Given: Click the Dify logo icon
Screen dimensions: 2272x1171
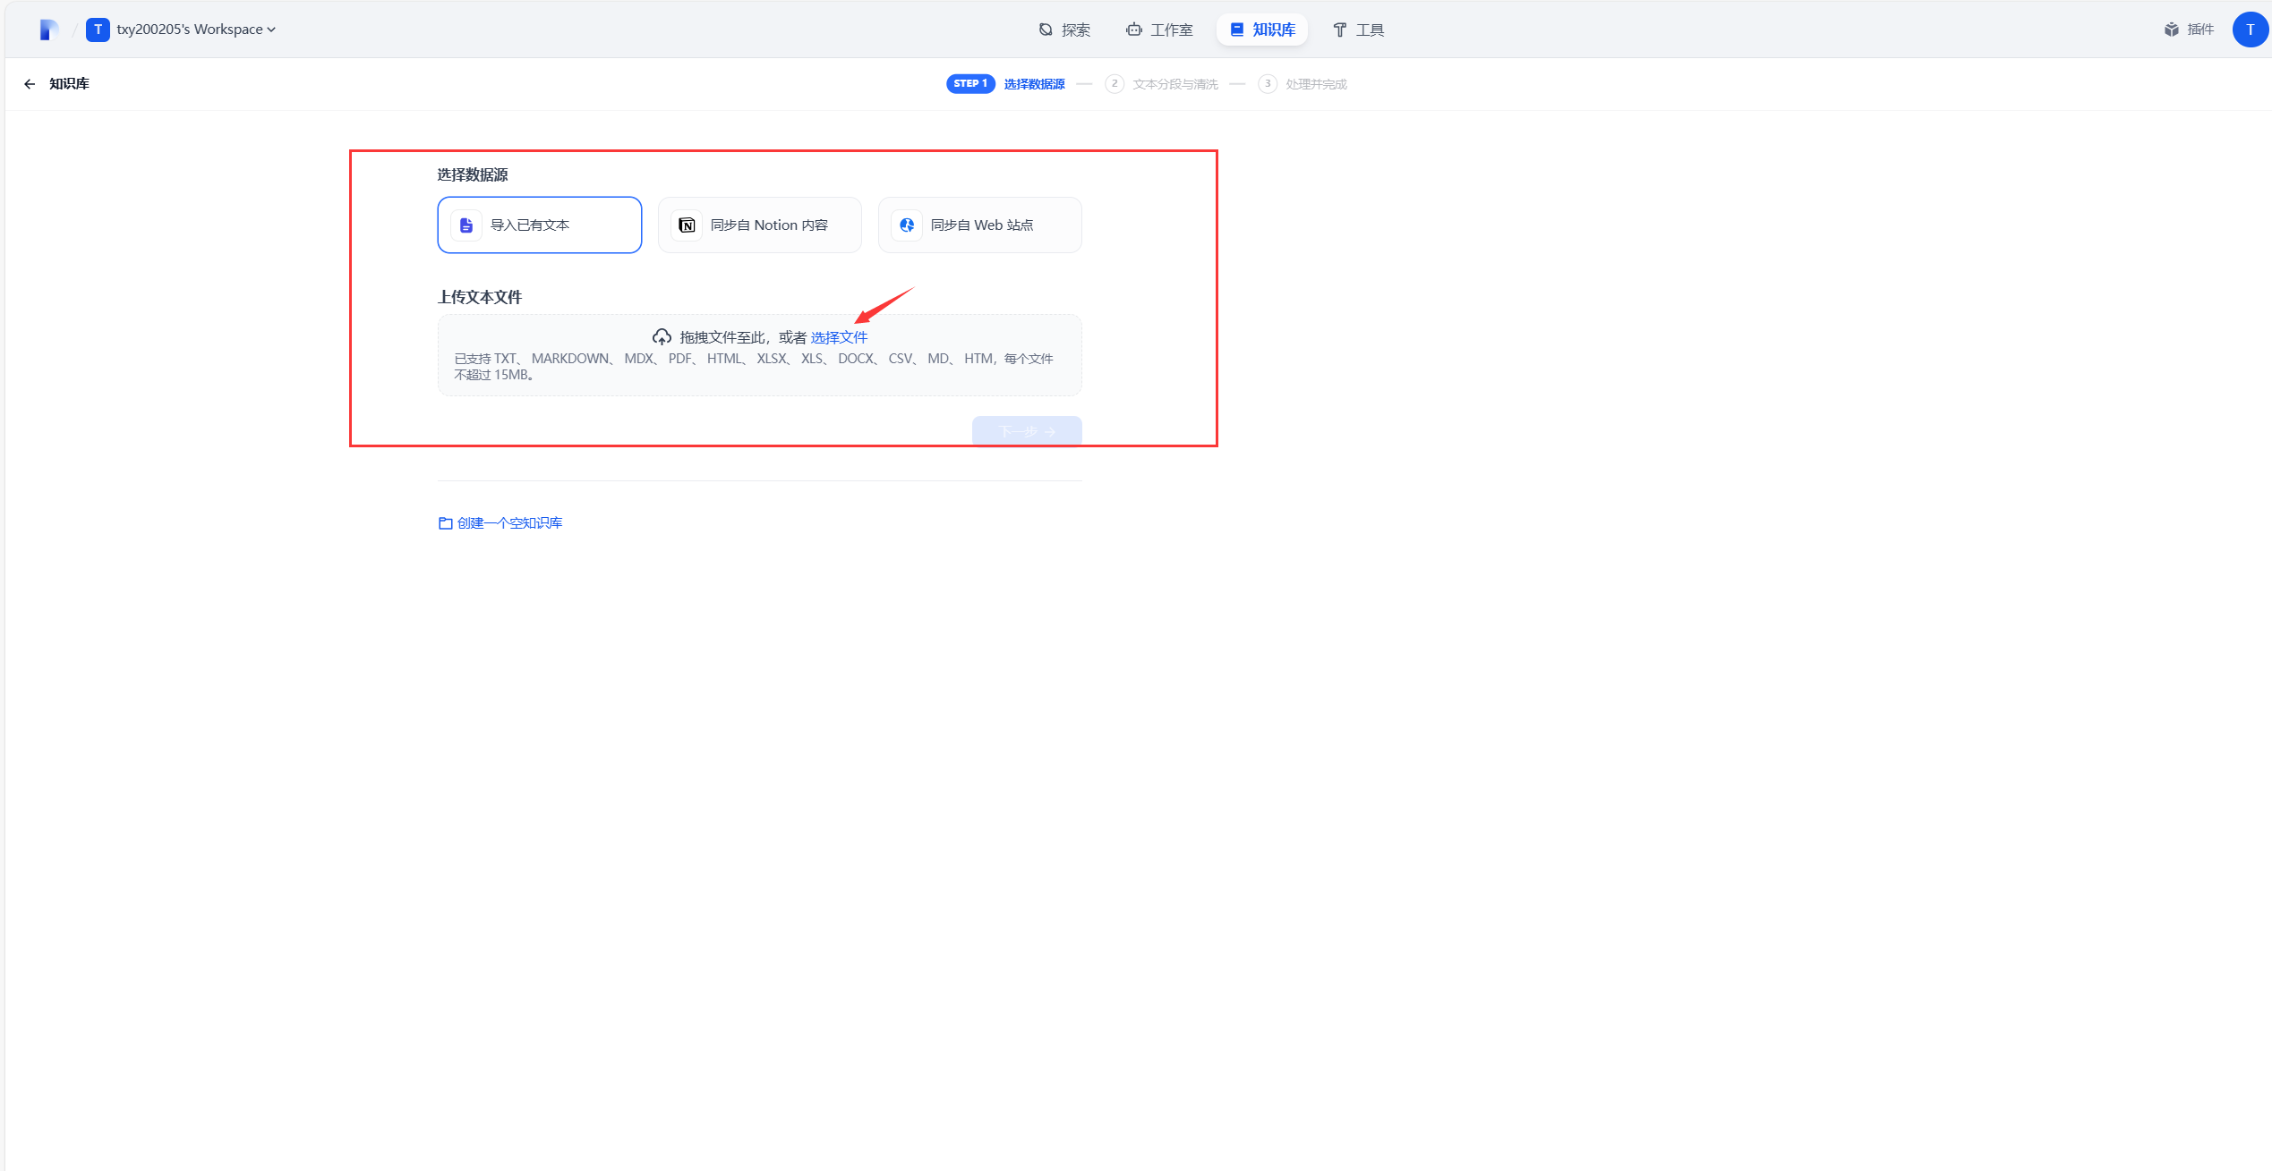Looking at the screenshot, I should point(48,30).
